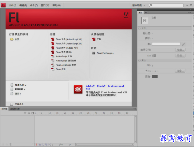Open the 窗口(W) menu
Viewport: 194px width, 147px height.
point(45,5)
